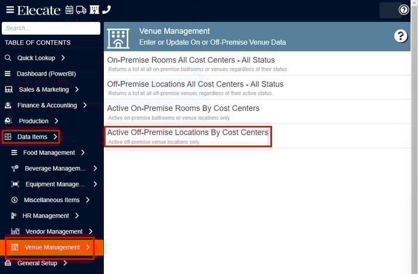Click the phone icon in top bar

pos(106,10)
